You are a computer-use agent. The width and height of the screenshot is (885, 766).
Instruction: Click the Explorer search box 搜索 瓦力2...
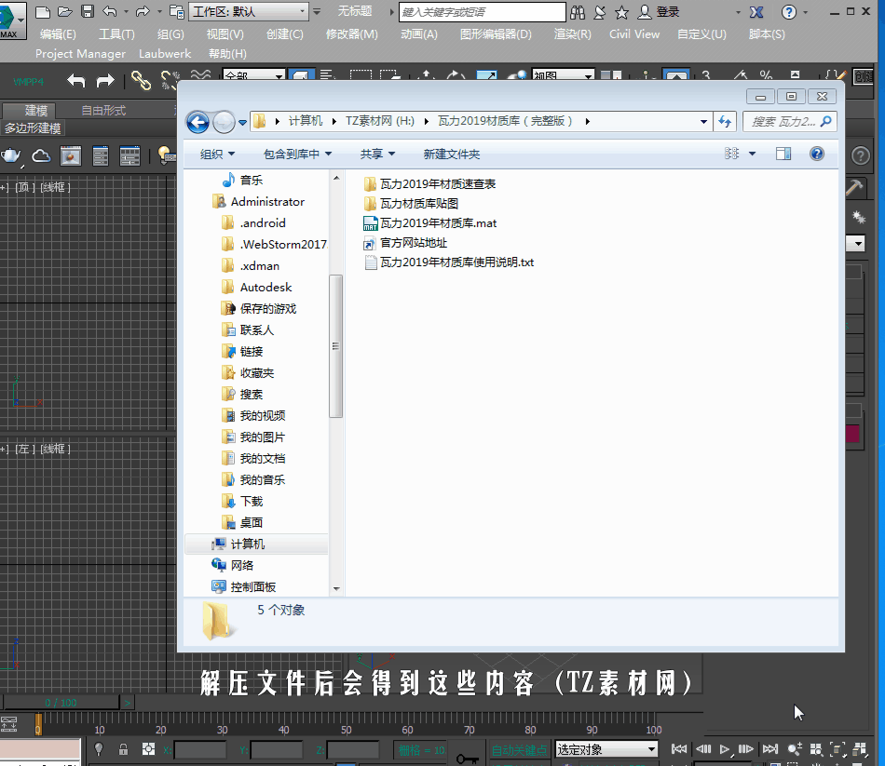point(790,121)
